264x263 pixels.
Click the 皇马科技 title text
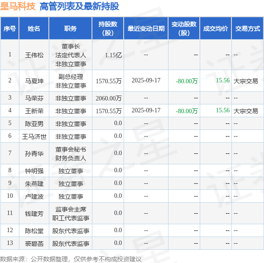[18, 7]
